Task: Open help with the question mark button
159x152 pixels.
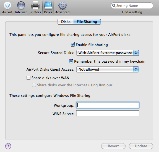Action: 8,146
